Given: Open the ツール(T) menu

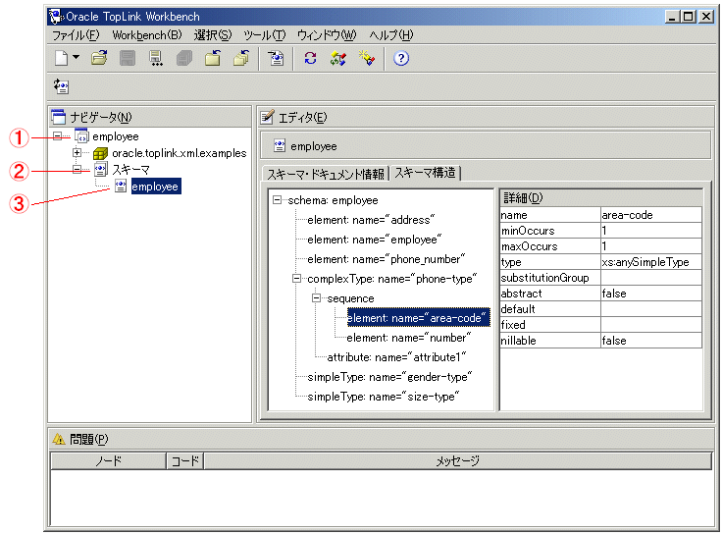Looking at the screenshot, I should coord(264,35).
